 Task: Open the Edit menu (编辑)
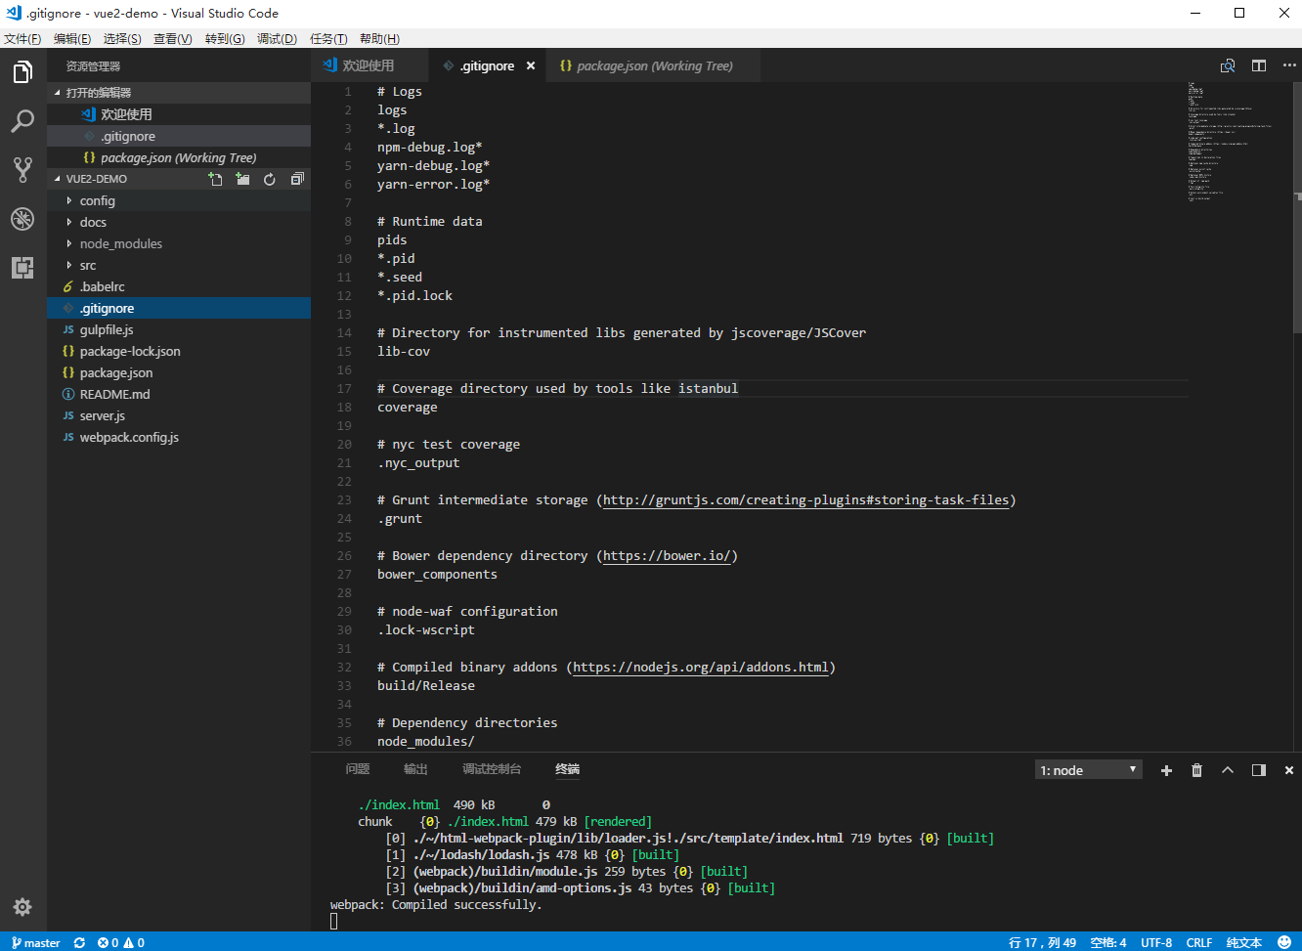[x=72, y=39]
